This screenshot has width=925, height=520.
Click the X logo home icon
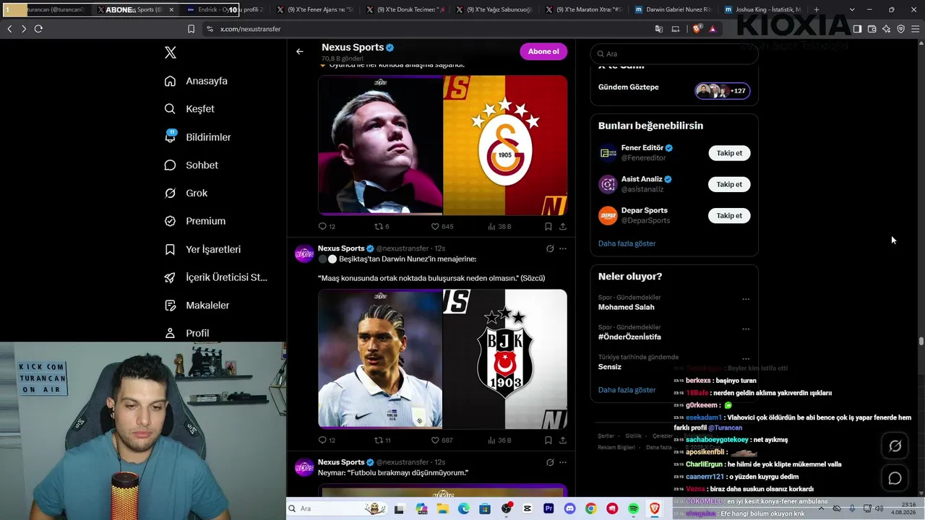[171, 53]
